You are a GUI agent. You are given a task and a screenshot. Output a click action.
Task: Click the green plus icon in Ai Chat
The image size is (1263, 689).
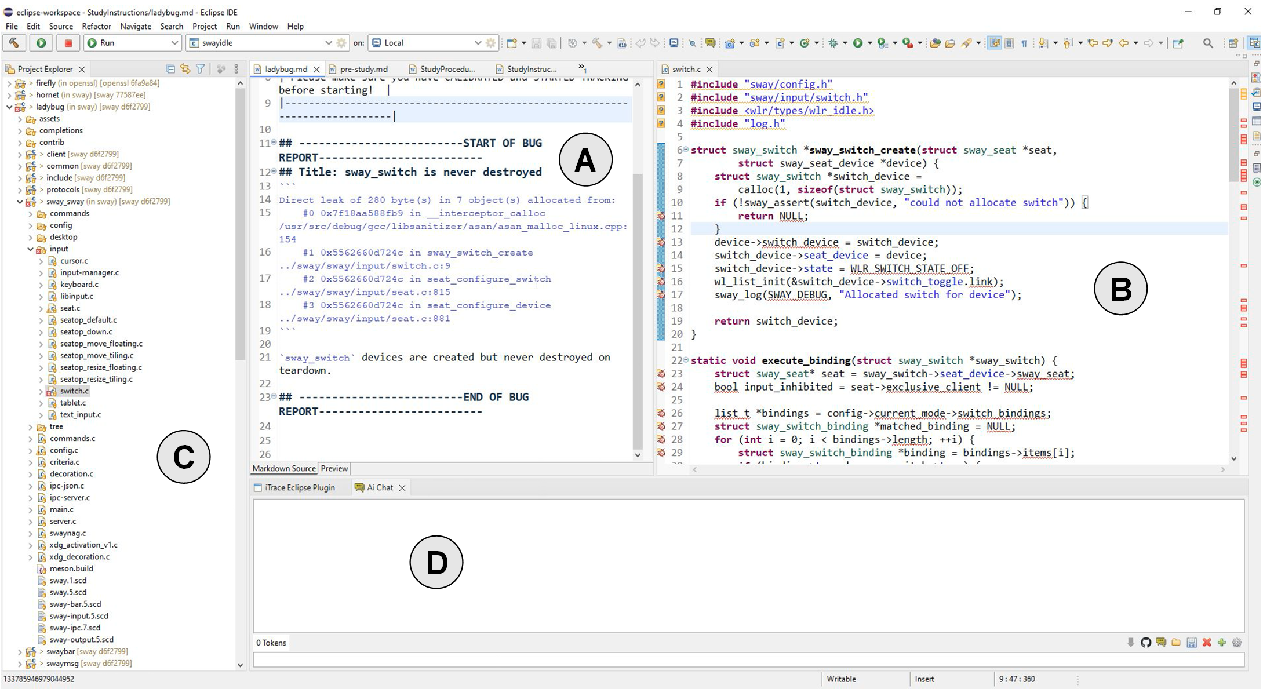(x=1221, y=642)
